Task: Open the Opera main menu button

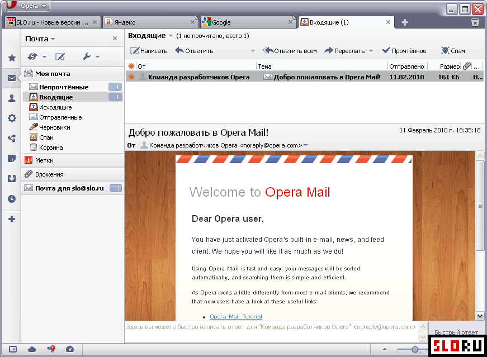Action: coord(26,6)
